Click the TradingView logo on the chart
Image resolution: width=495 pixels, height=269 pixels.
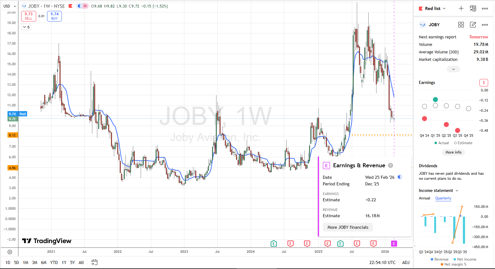click(x=47, y=241)
